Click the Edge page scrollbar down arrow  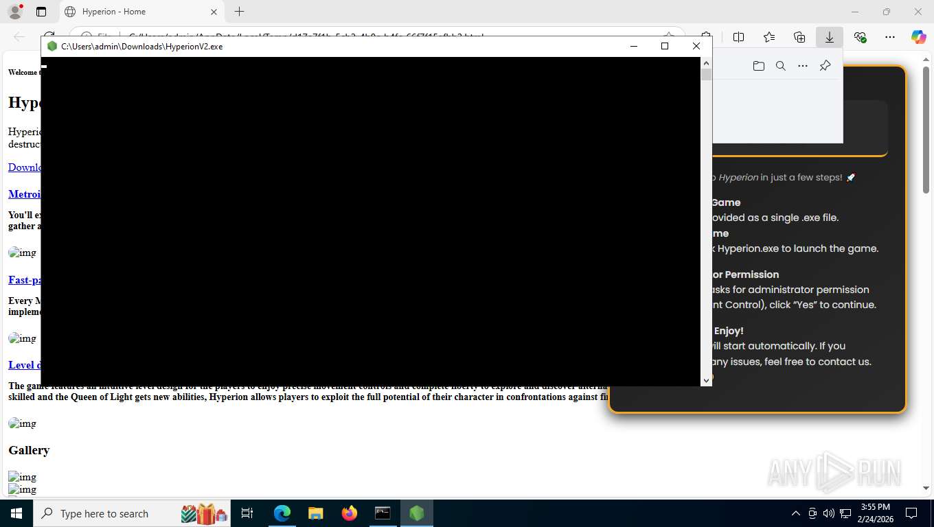pyautogui.click(x=926, y=488)
